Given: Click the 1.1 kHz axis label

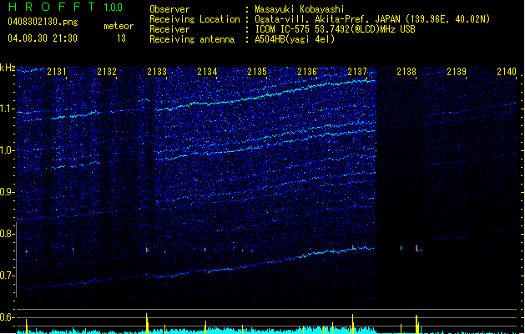Looking at the screenshot, I should (8, 109).
